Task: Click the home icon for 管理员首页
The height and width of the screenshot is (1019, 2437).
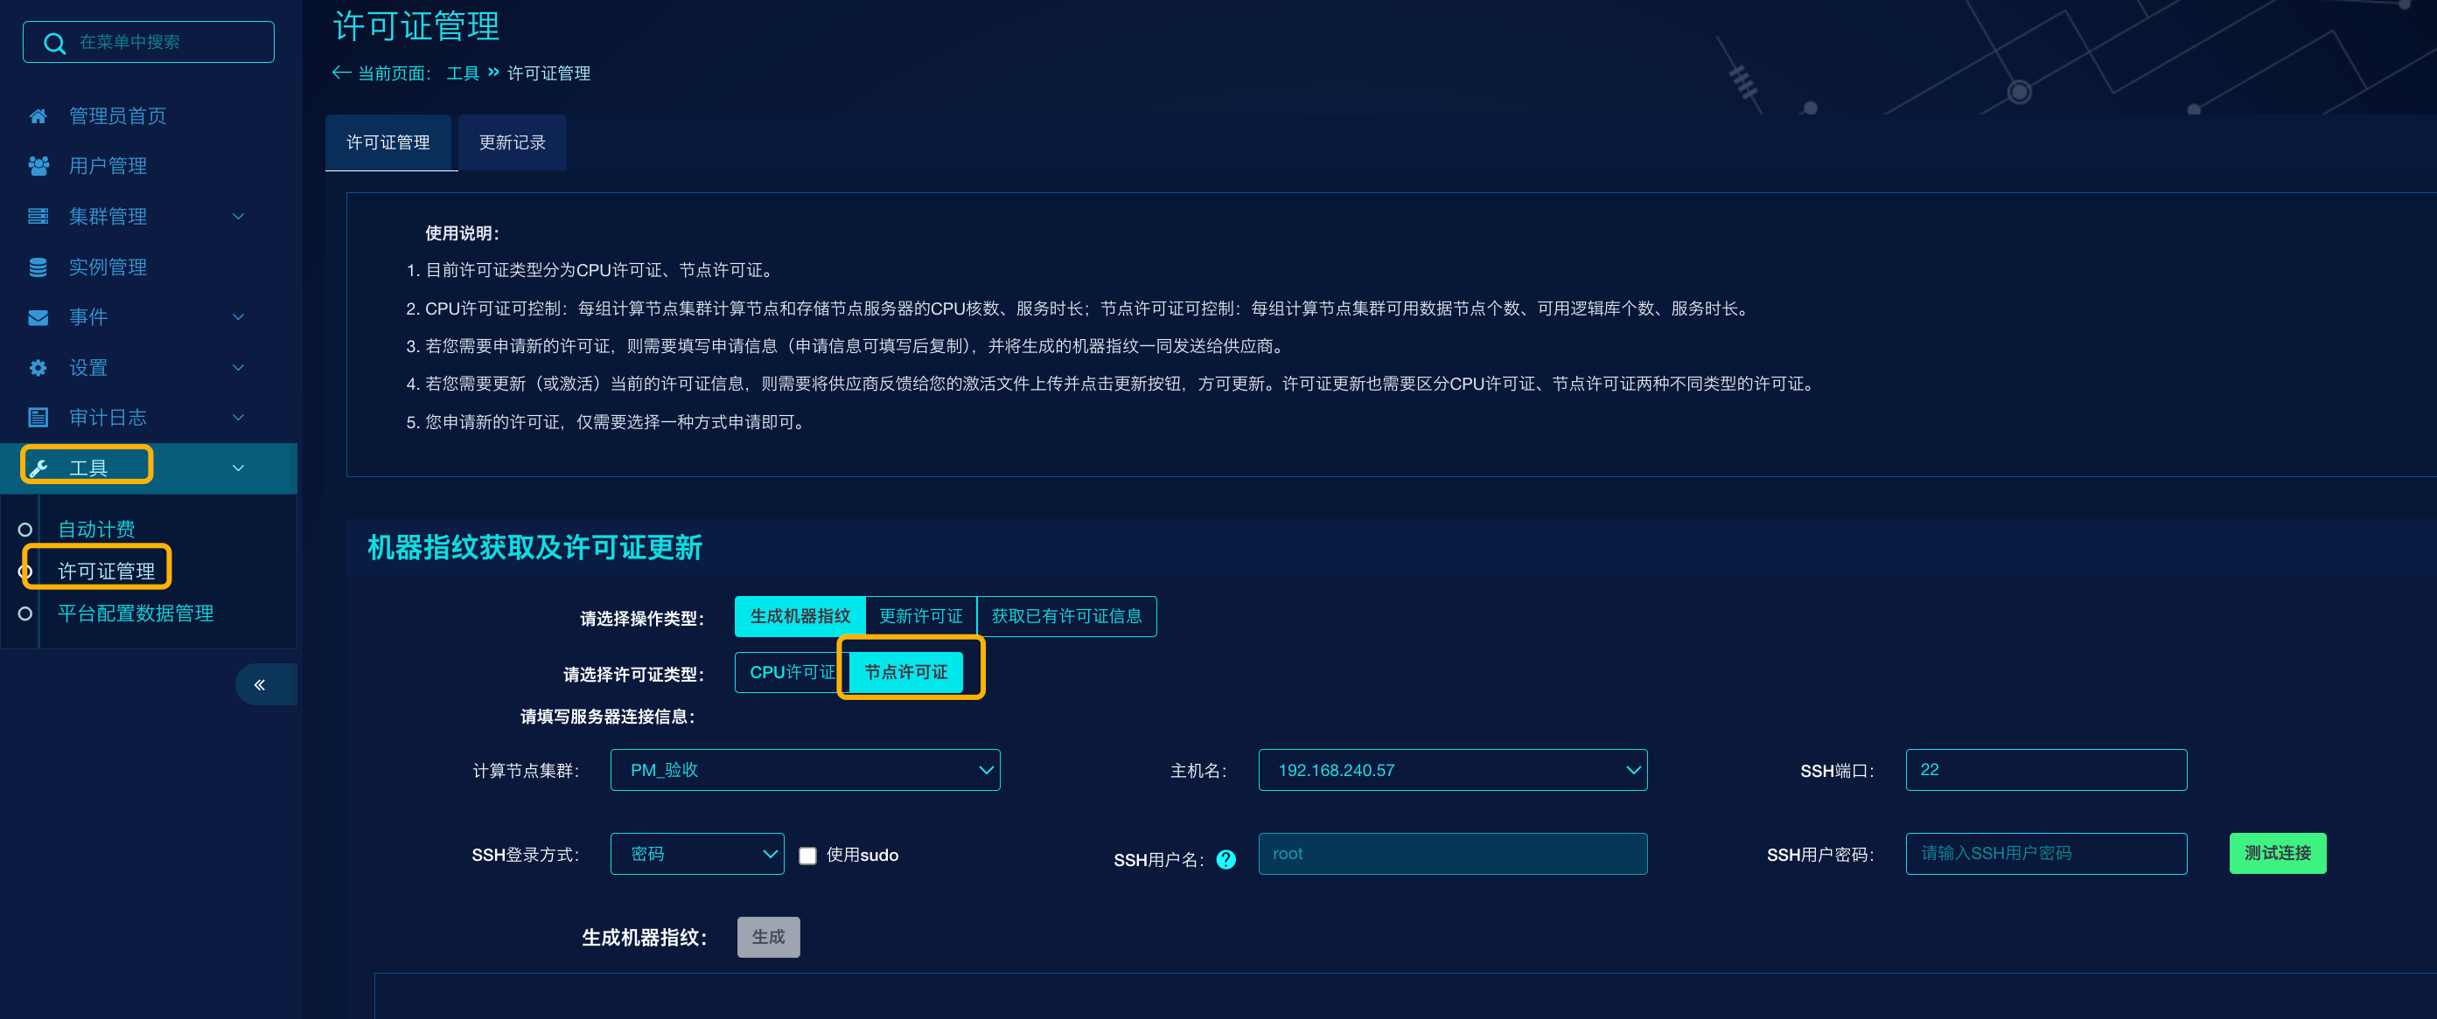Action: tap(38, 116)
